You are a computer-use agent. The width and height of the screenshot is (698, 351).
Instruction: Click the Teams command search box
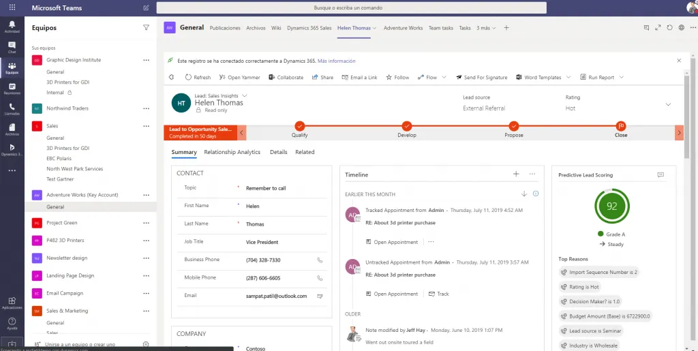tap(351, 7)
